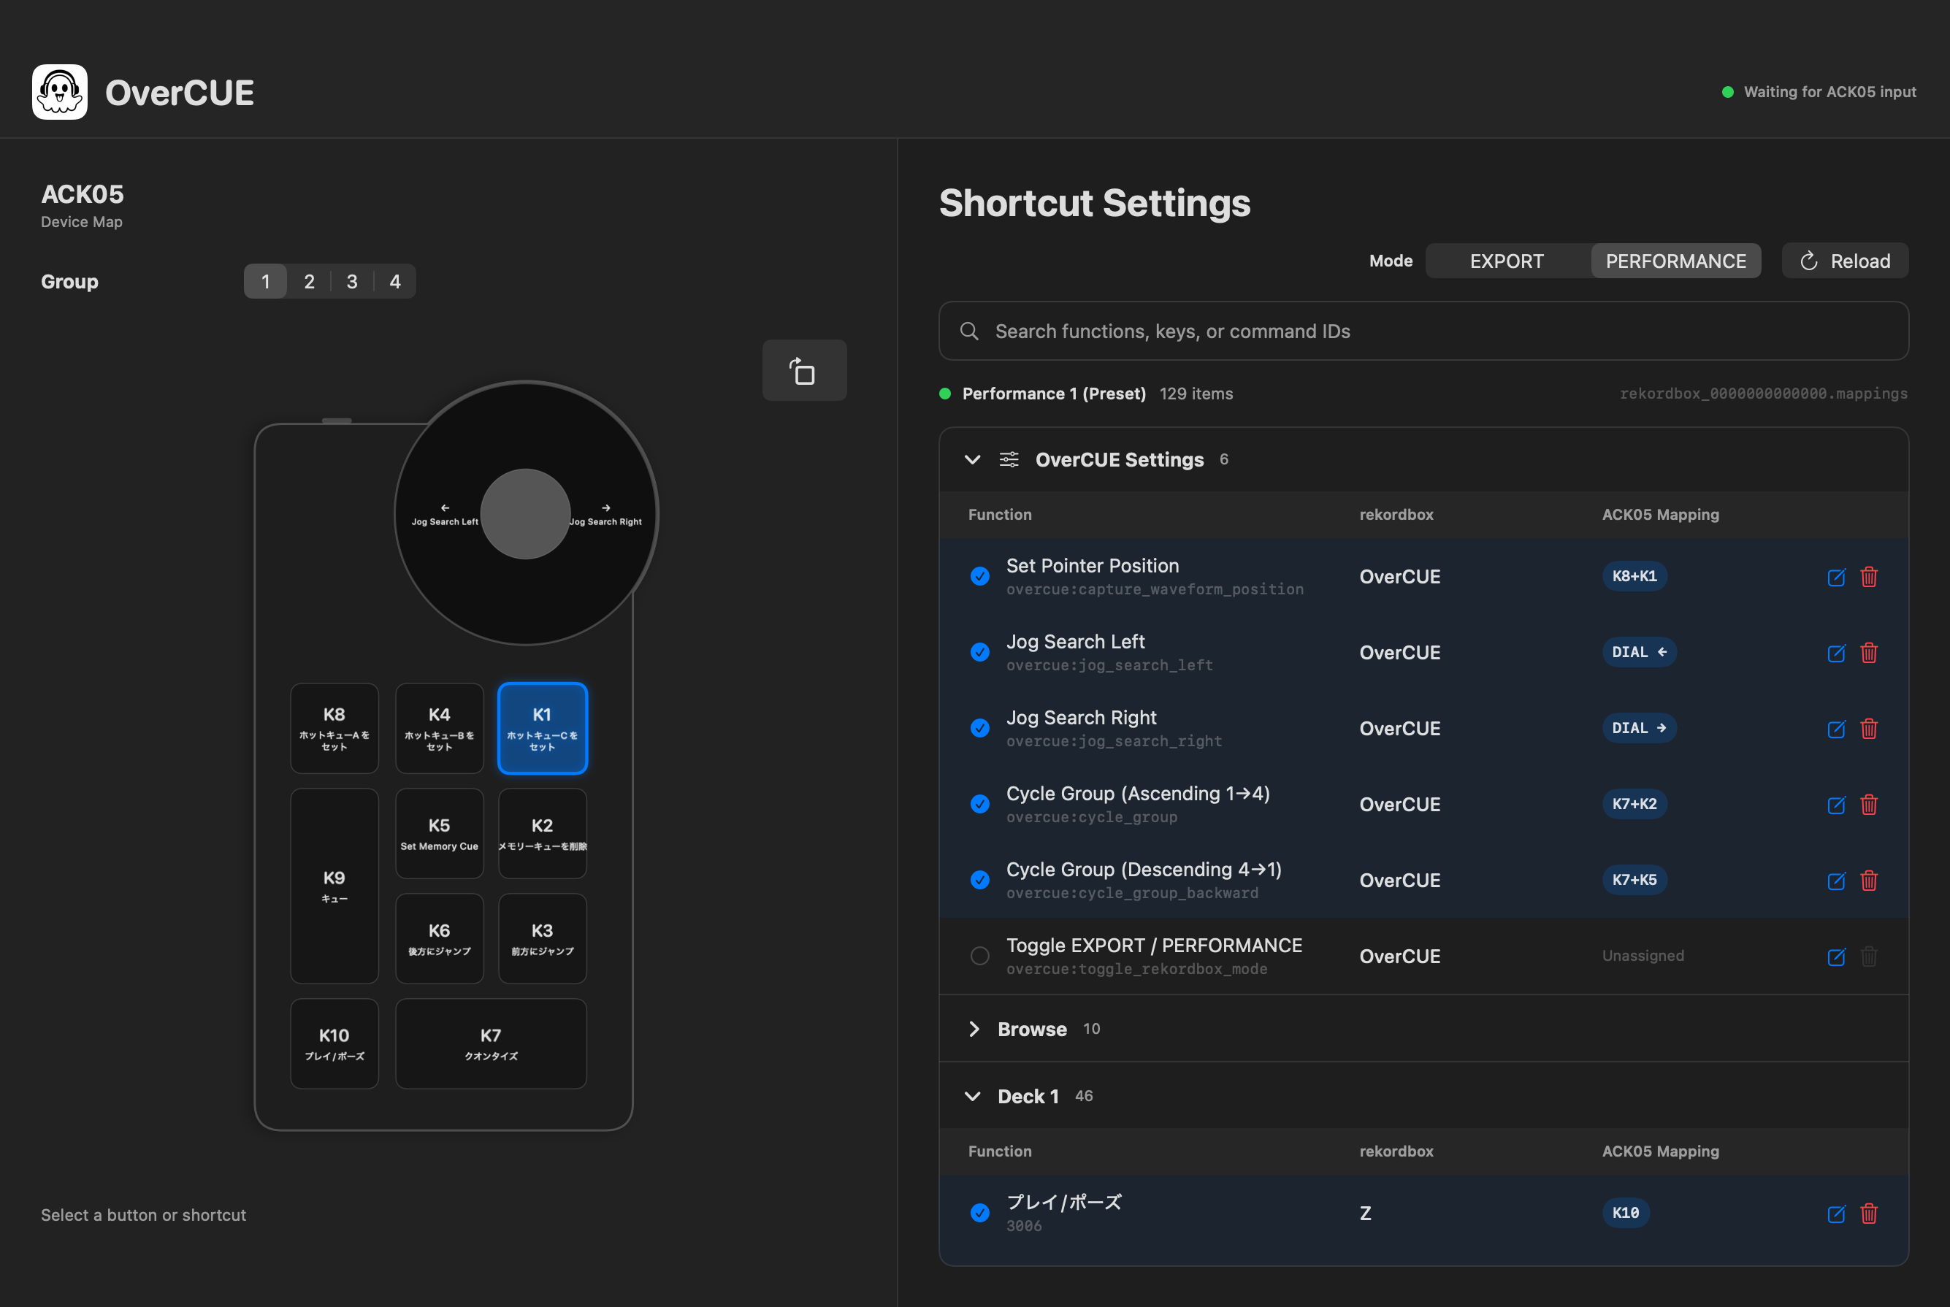Click the K7+K2 mapping badge
This screenshot has height=1307, width=1950.
tap(1634, 803)
